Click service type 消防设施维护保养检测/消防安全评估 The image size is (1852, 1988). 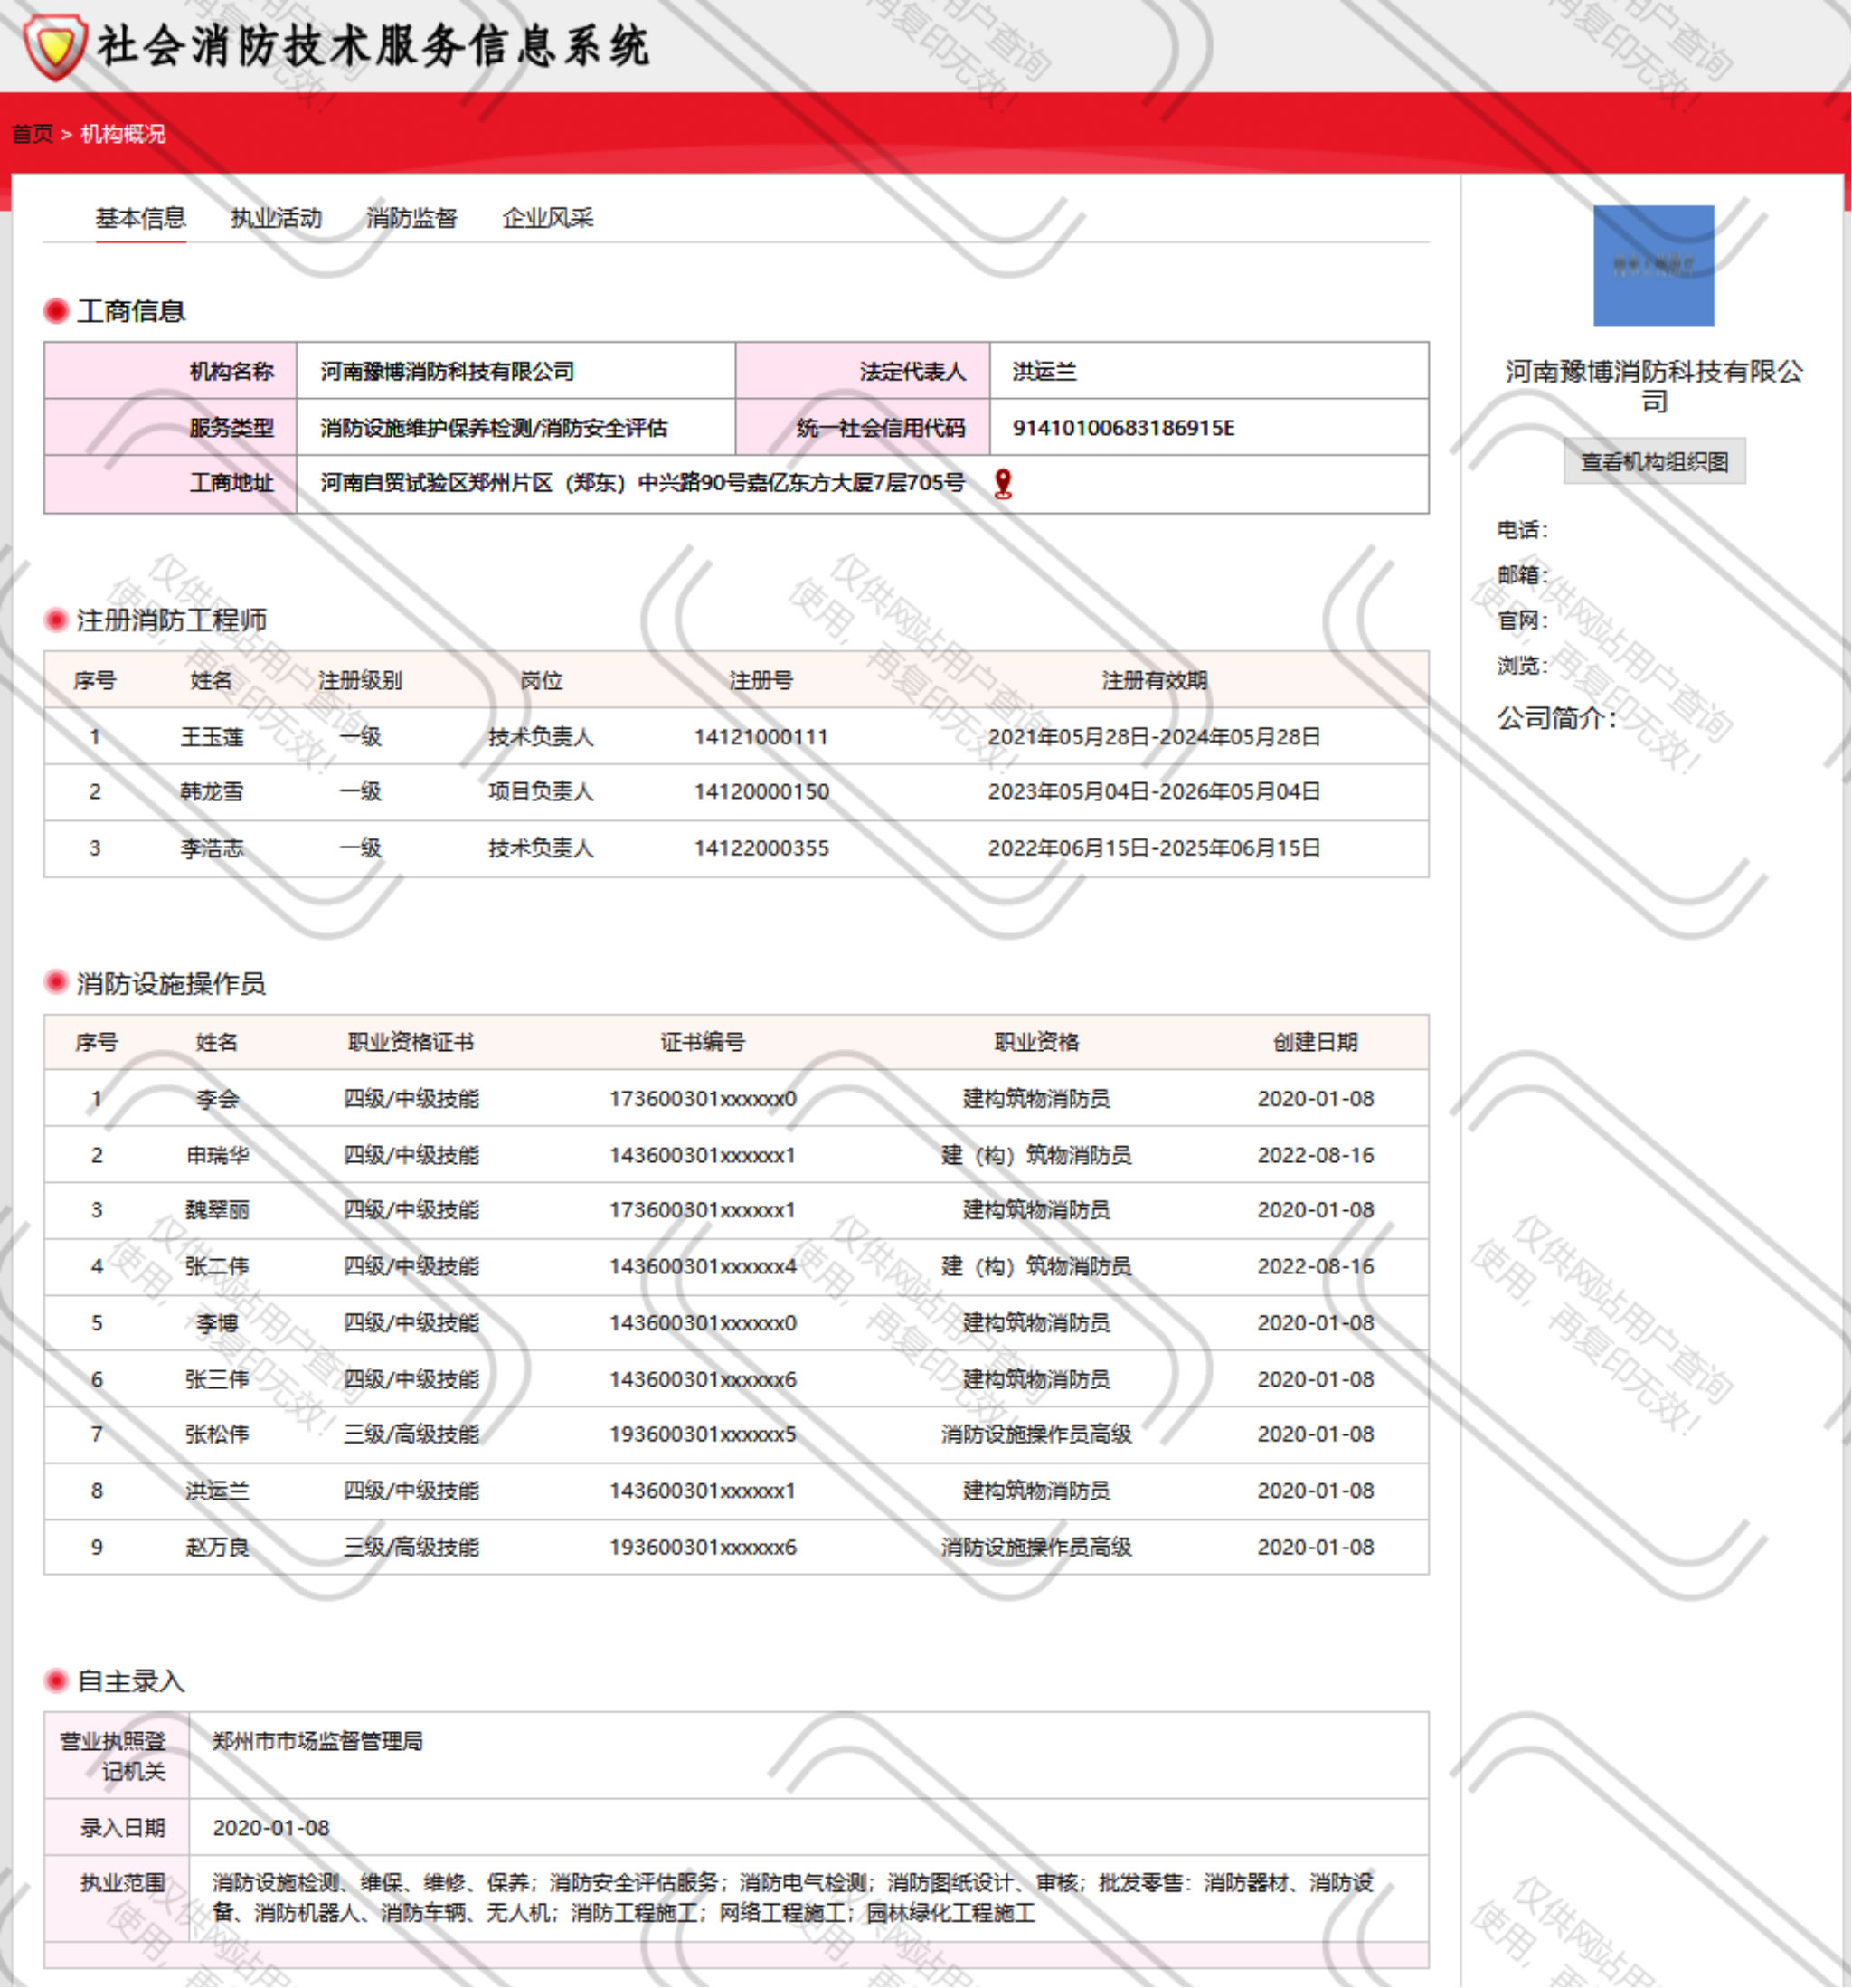coord(494,428)
